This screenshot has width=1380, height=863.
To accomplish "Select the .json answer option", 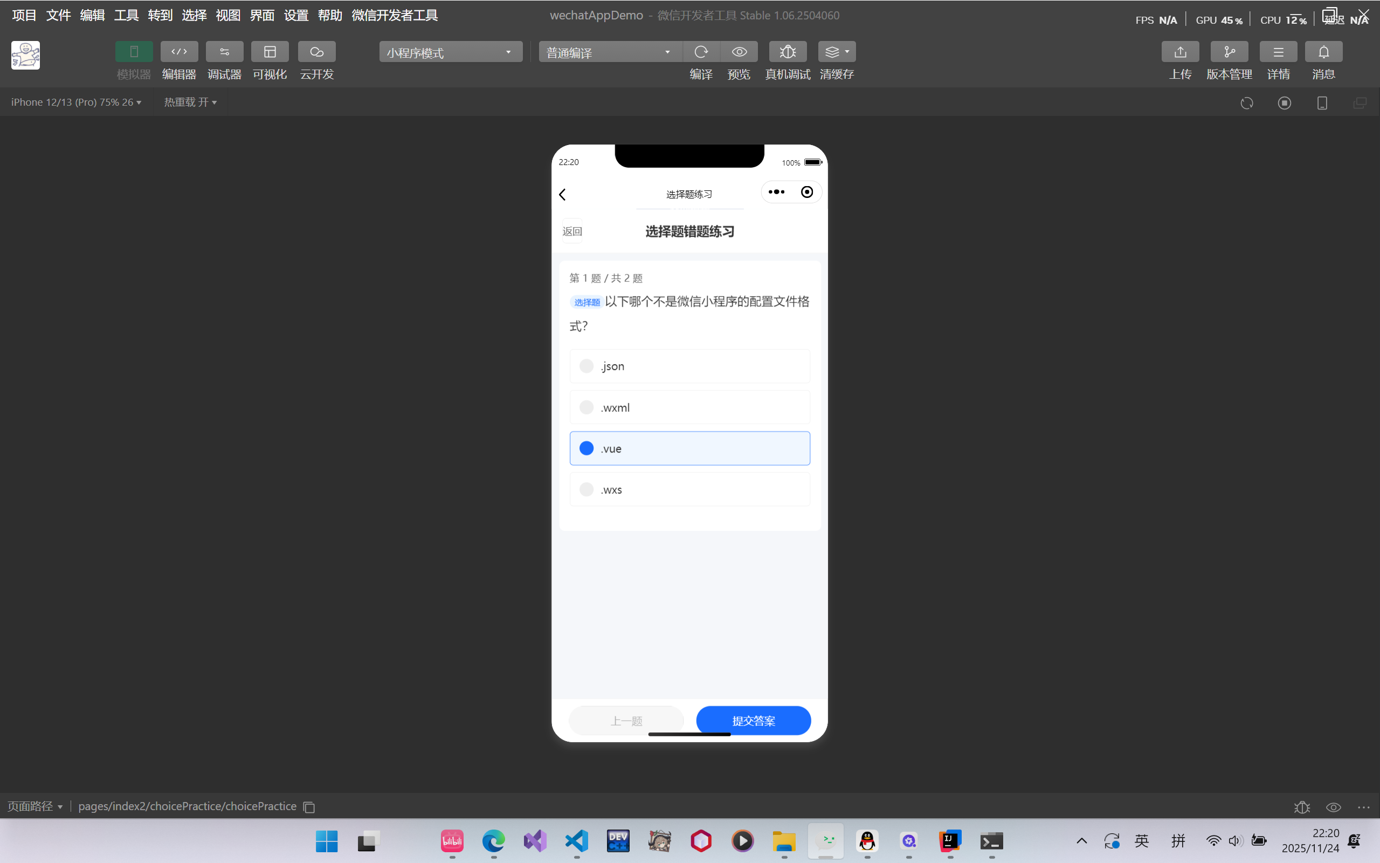I will coord(689,366).
